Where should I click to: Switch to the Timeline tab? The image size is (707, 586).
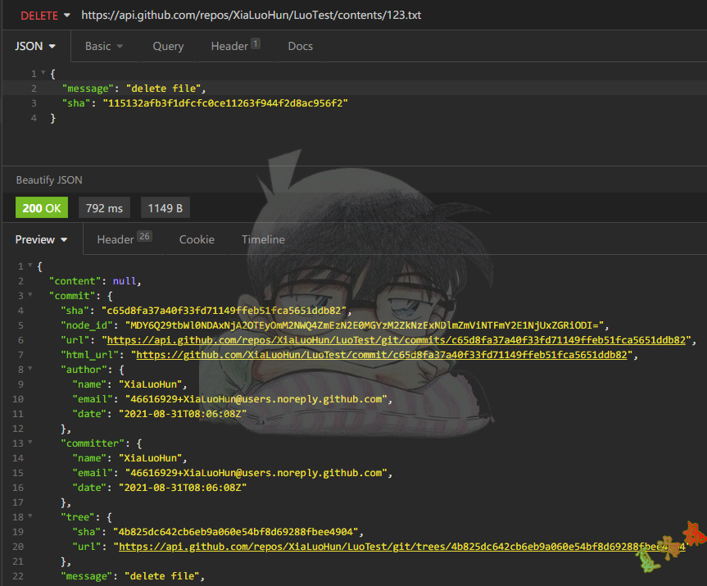point(263,239)
